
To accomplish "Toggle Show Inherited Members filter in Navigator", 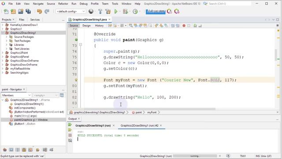I will tap(5, 150).
